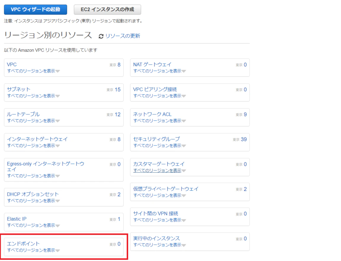The image size is (341, 261).
Task: Expand all regions under 実行中のインスタンス
Action: click(160, 245)
